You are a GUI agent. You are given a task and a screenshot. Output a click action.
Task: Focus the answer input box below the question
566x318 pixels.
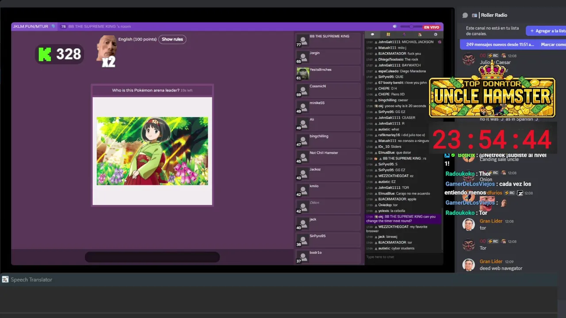pyautogui.click(x=152, y=257)
